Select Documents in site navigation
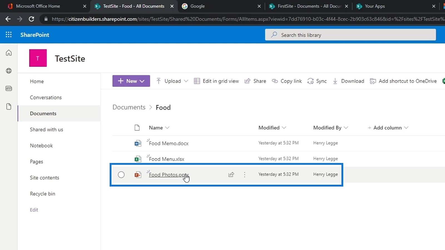Screen dimensions: 445x250 pos(43,113)
